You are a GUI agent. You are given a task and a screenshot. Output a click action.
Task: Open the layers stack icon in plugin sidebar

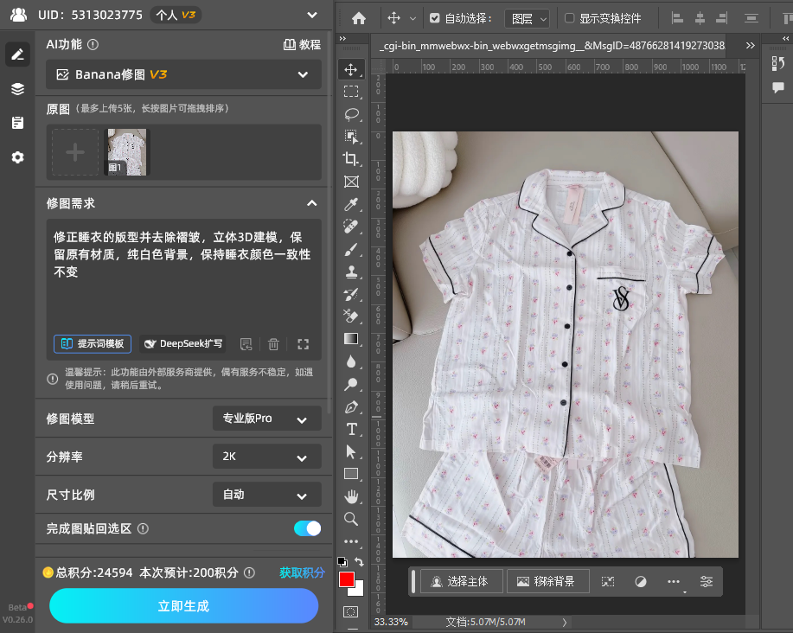17,89
